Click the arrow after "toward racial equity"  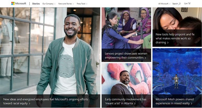pos(29,104)
